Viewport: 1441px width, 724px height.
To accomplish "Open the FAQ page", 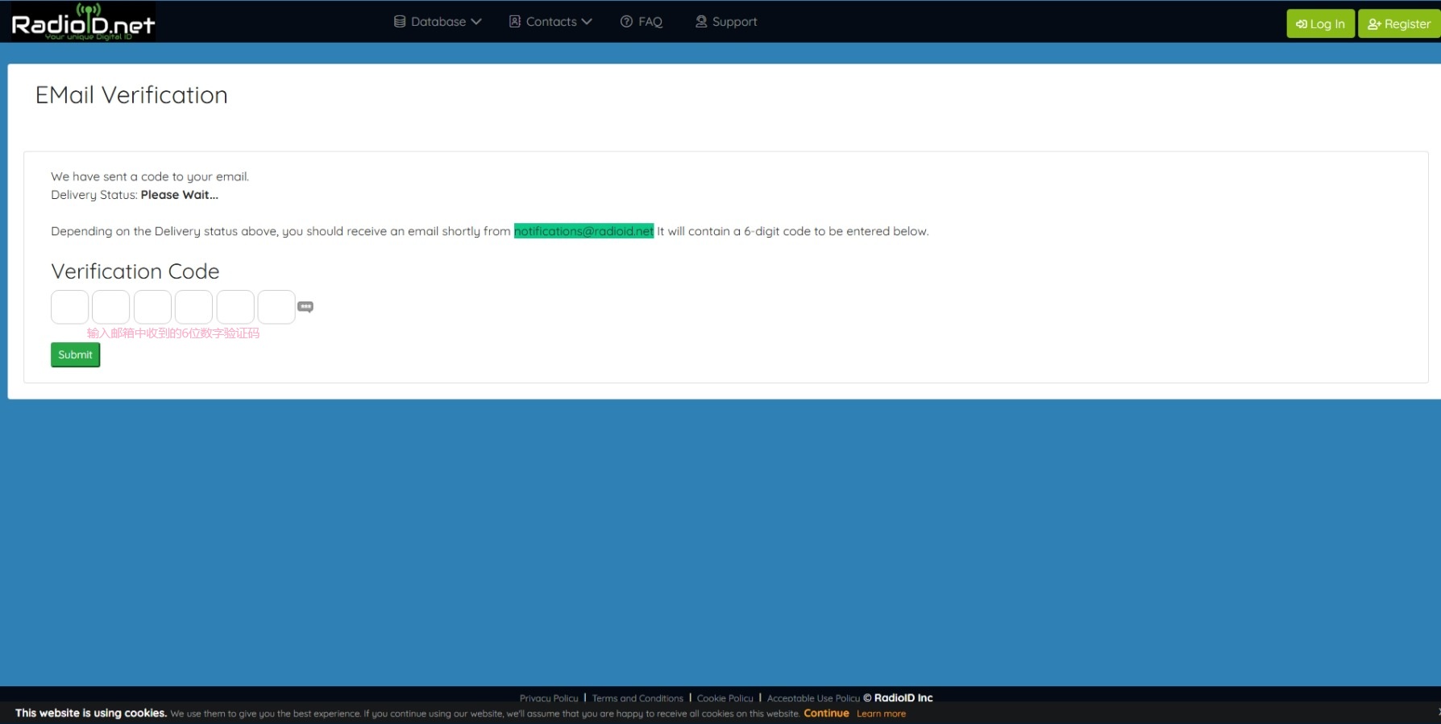I will pyautogui.click(x=642, y=22).
